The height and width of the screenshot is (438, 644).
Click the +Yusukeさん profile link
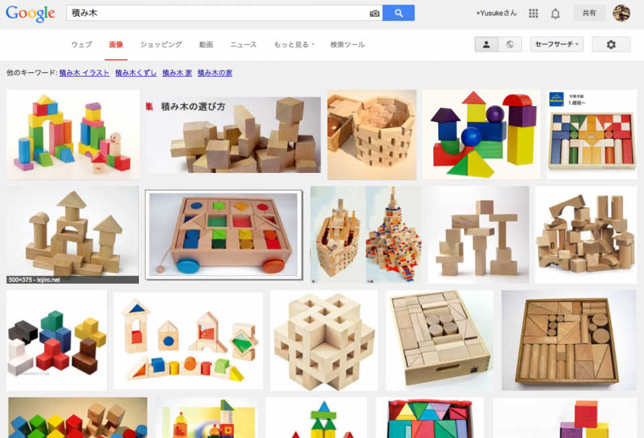click(496, 13)
